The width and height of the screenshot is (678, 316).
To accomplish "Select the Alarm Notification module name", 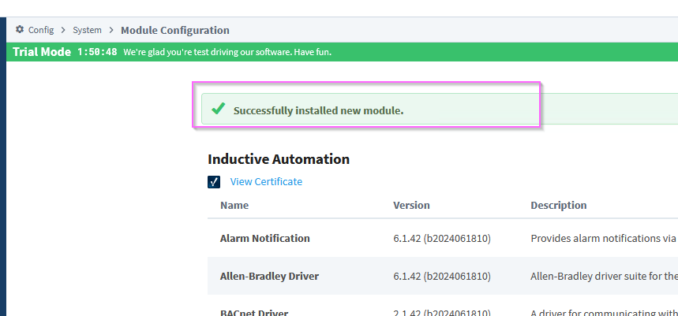I will point(265,238).
